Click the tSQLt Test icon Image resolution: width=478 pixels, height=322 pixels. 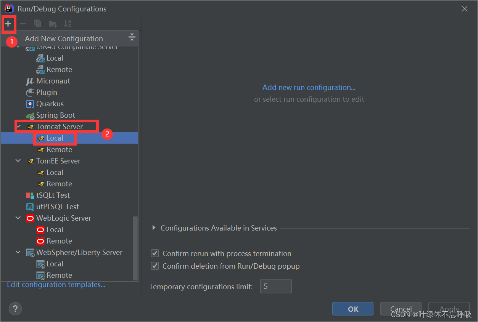pos(30,195)
